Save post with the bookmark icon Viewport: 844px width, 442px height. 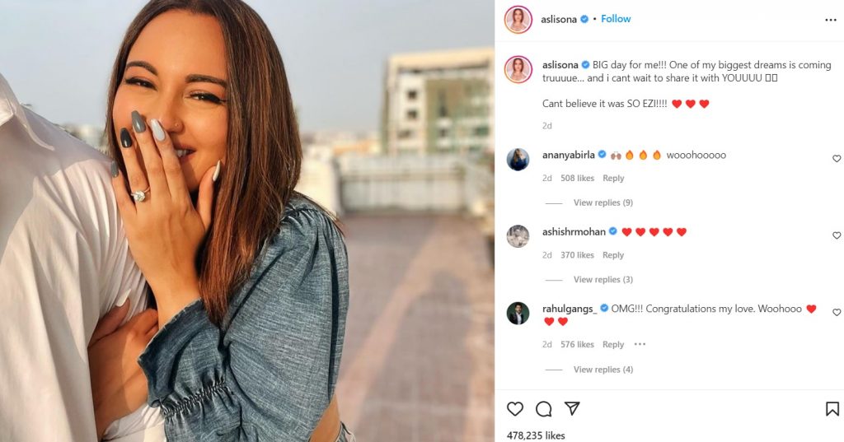click(832, 409)
